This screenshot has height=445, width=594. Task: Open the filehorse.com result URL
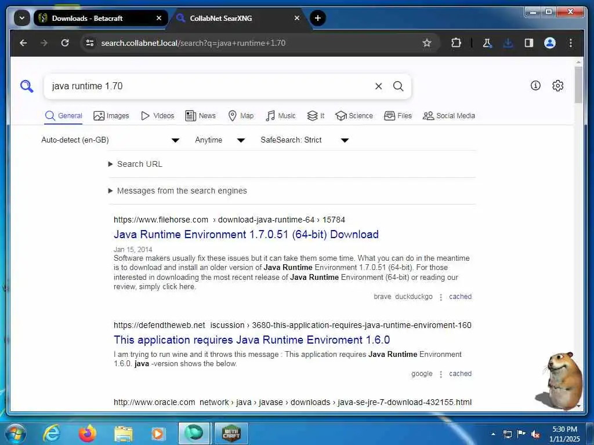(x=229, y=220)
